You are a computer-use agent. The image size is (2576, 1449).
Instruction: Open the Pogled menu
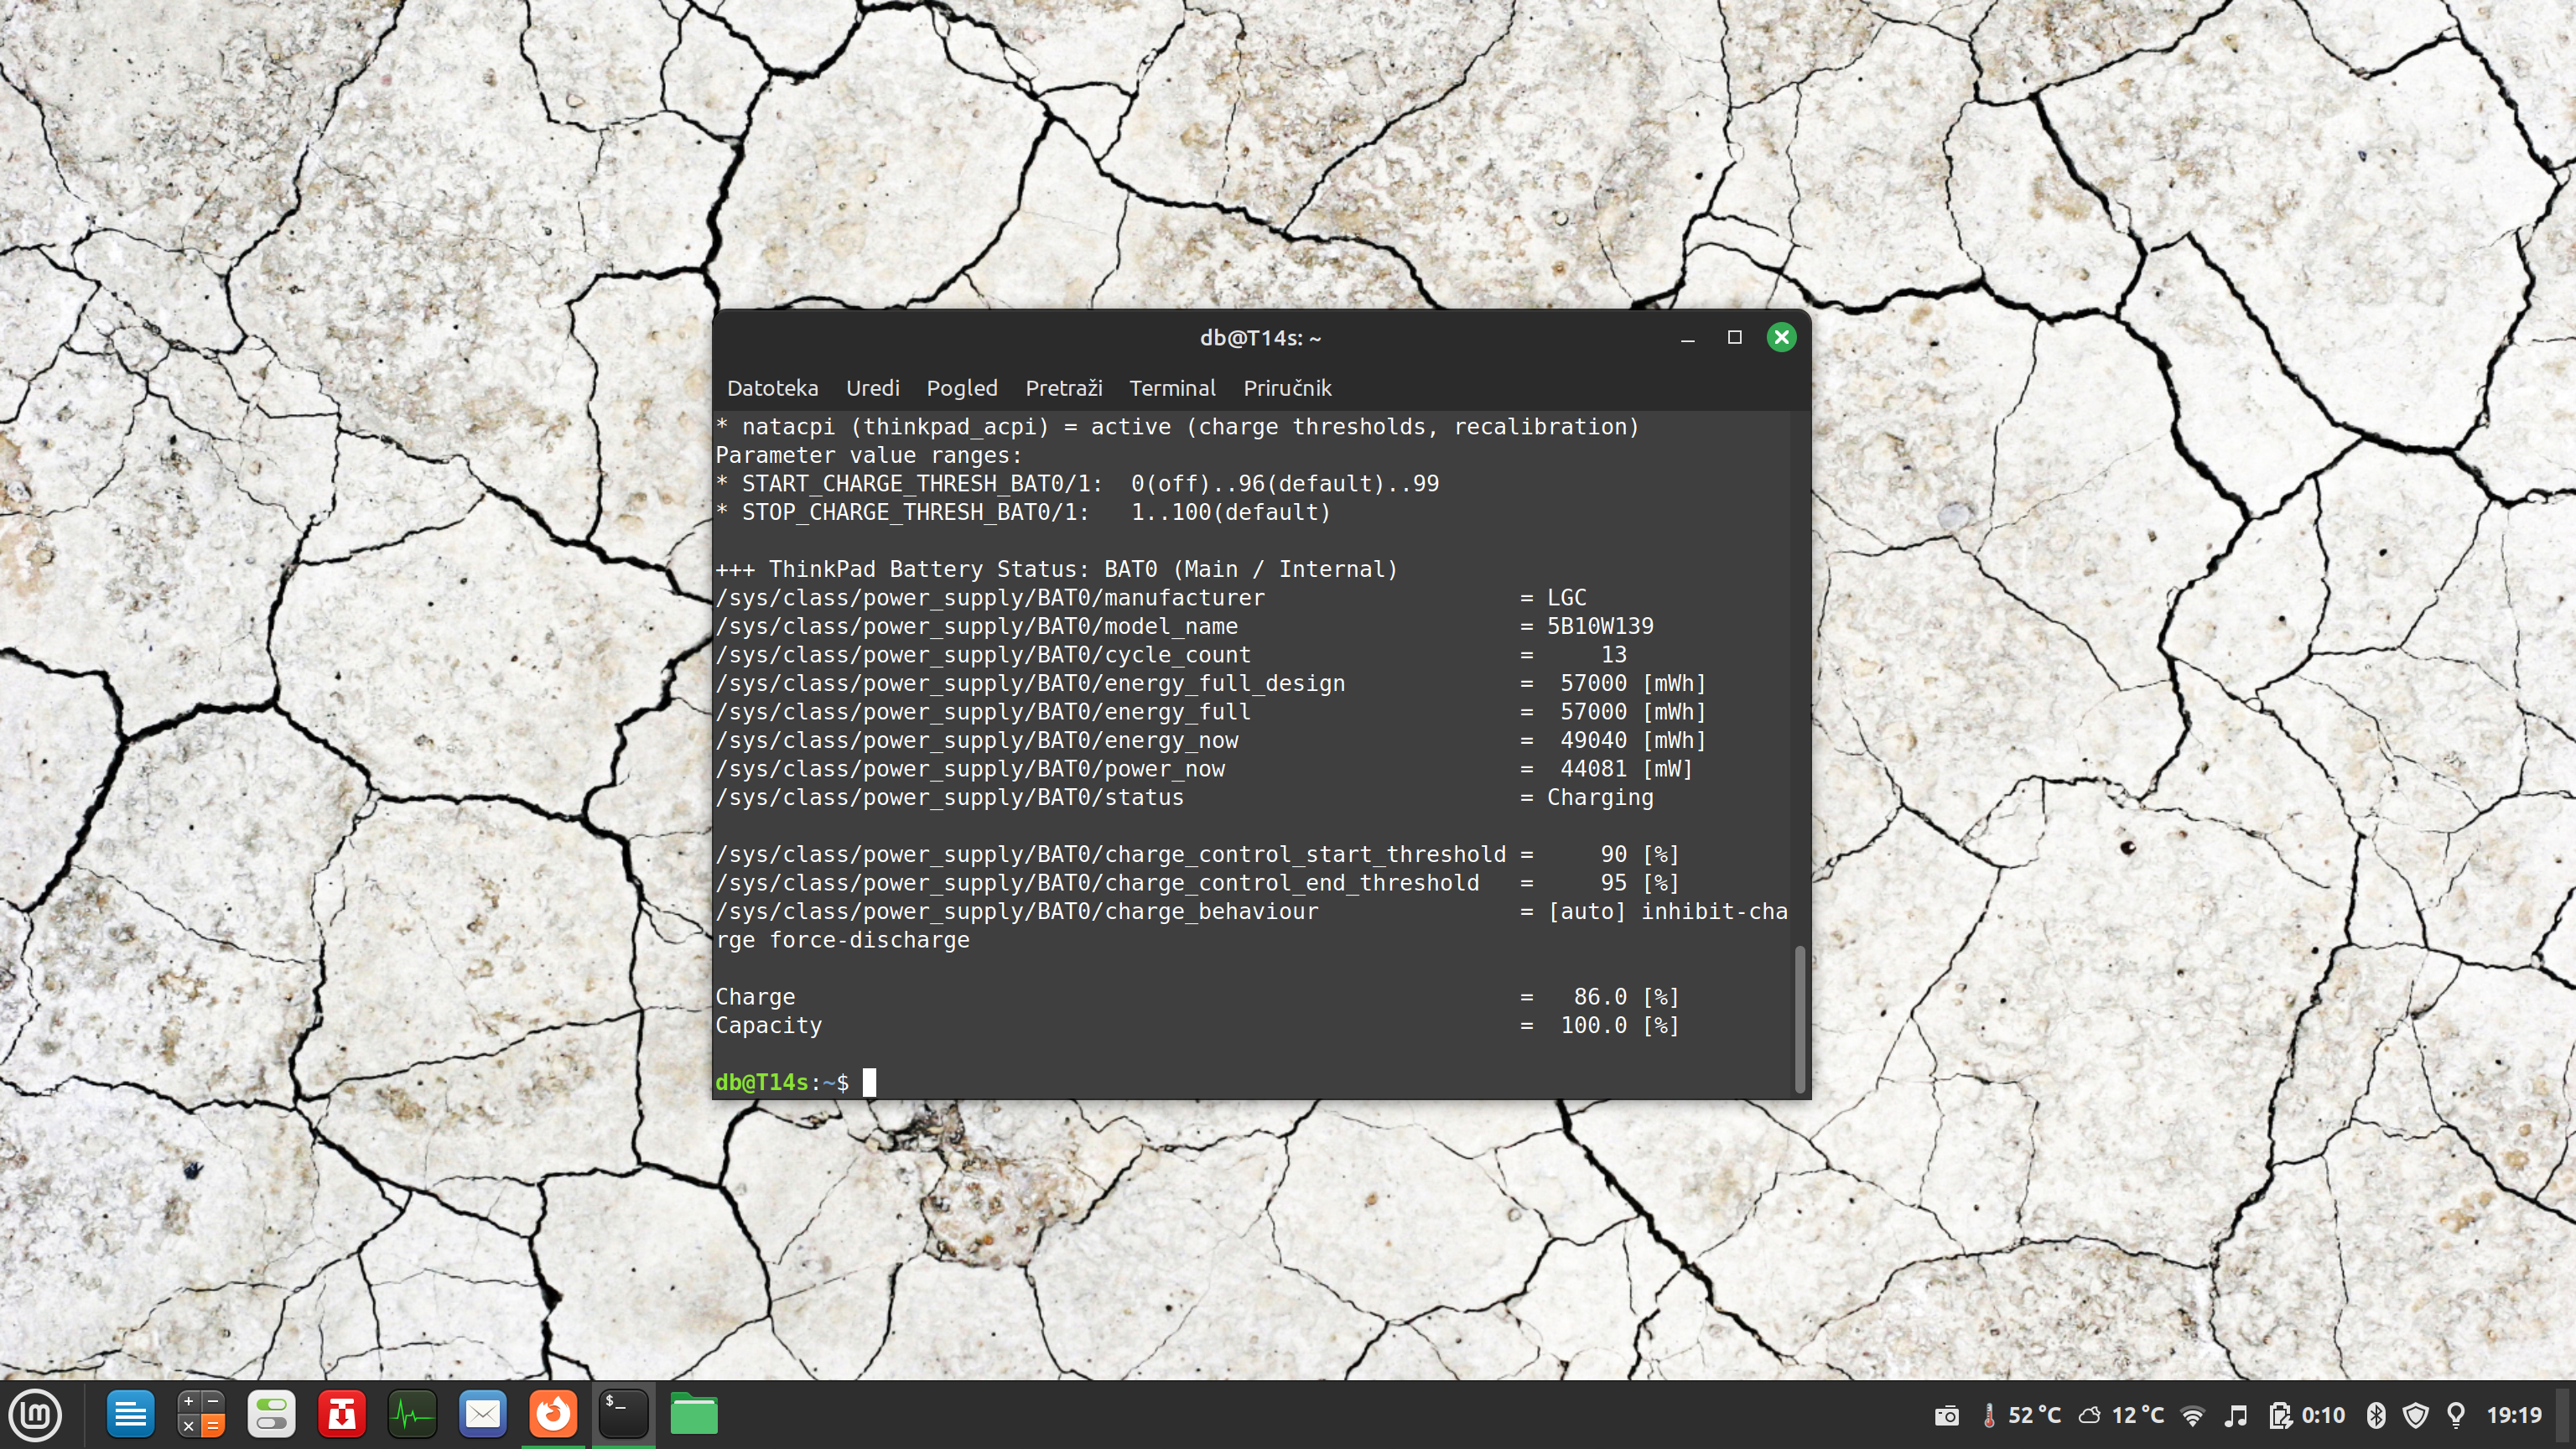pyautogui.click(x=962, y=388)
